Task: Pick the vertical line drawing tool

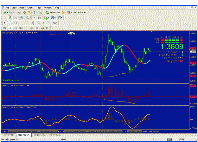Action: [x=16, y=23]
